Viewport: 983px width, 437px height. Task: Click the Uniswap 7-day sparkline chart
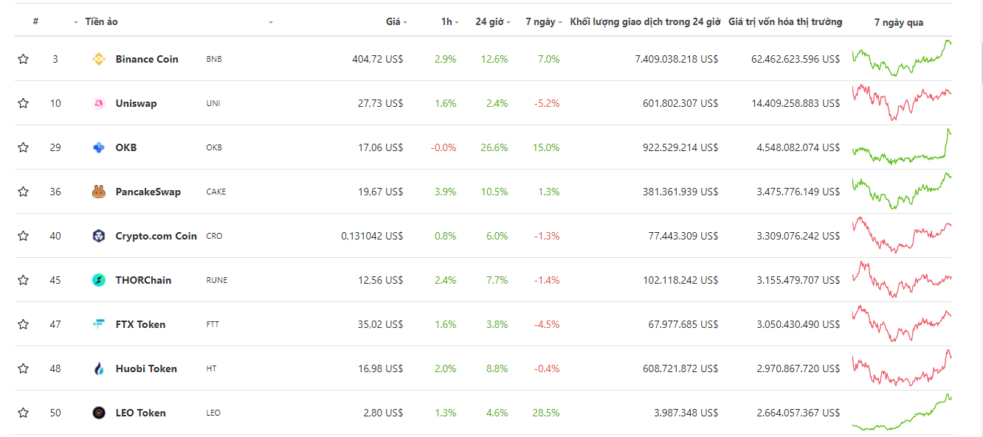902,102
